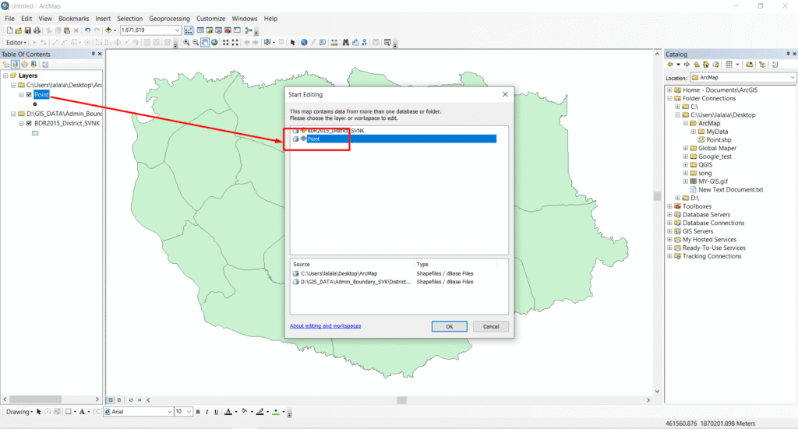The height and width of the screenshot is (429, 798).
Task: Switch TOC to List By Source
Action: coord(16,65)
